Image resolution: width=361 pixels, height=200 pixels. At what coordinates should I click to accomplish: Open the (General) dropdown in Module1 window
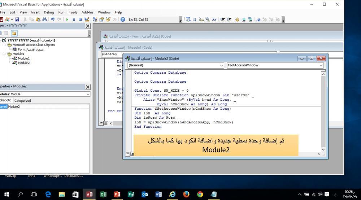pyautogui.click(x=112, y=54)
